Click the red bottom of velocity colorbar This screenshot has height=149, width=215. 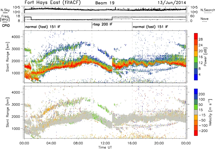coord(196,133)
